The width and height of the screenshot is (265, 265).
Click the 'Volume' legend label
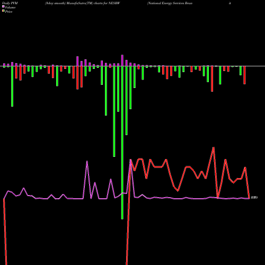coord(10,7)
